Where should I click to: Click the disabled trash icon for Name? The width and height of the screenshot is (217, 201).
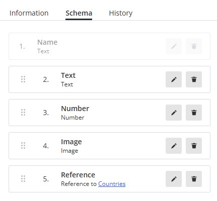coord(194,46)
